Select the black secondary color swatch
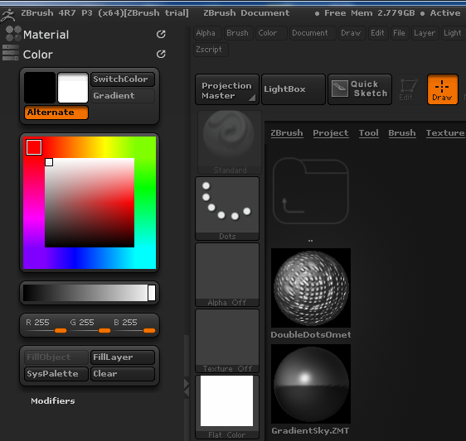This screenshot has height=441, width=466. [x=40, y=88]
